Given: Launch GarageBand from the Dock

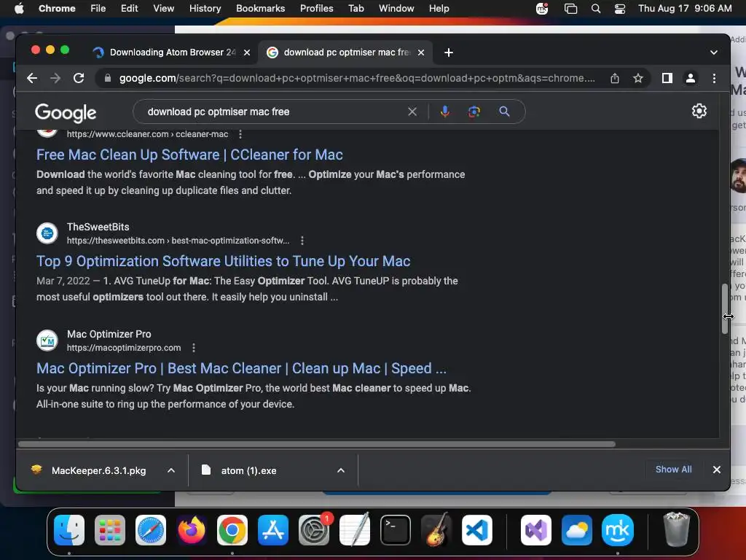Looking at the screenshot, I should coord(436,530).
